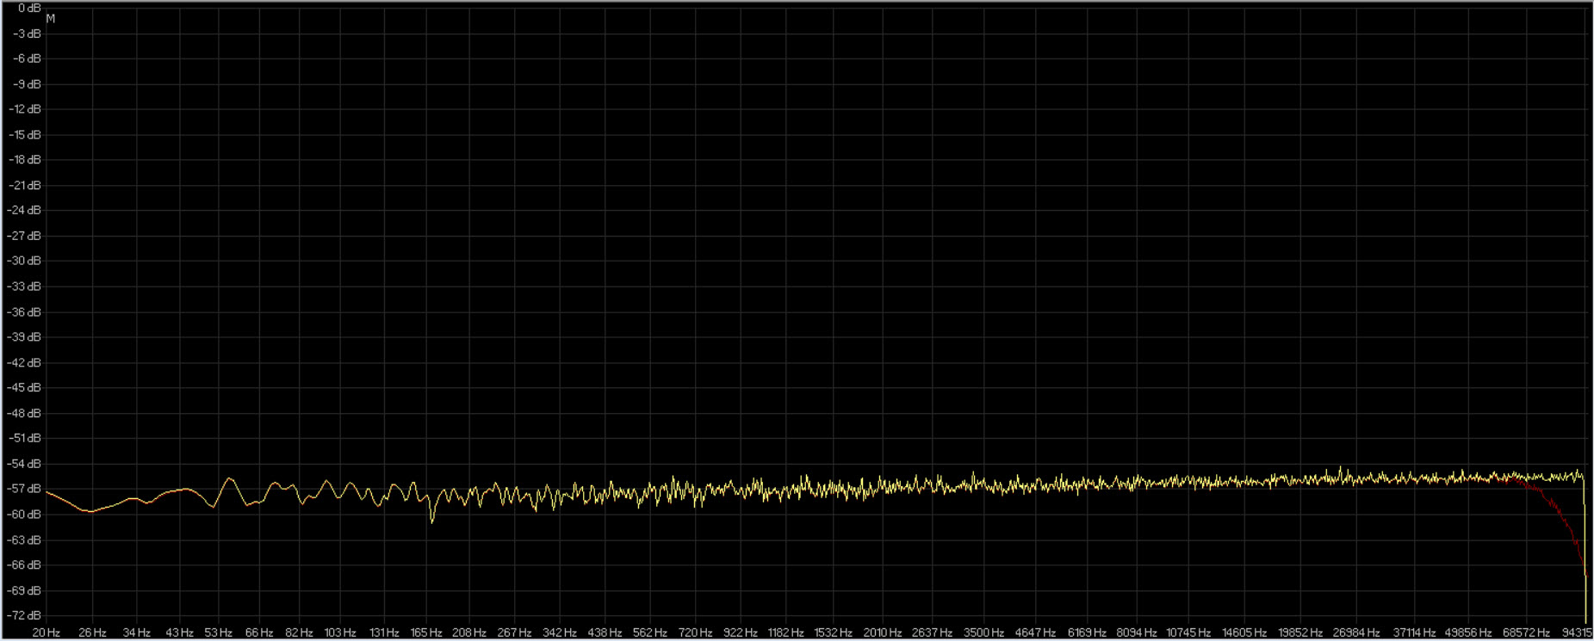Click the -48 dB level label
1594x641 pixels.
click(x=24, y=414)
